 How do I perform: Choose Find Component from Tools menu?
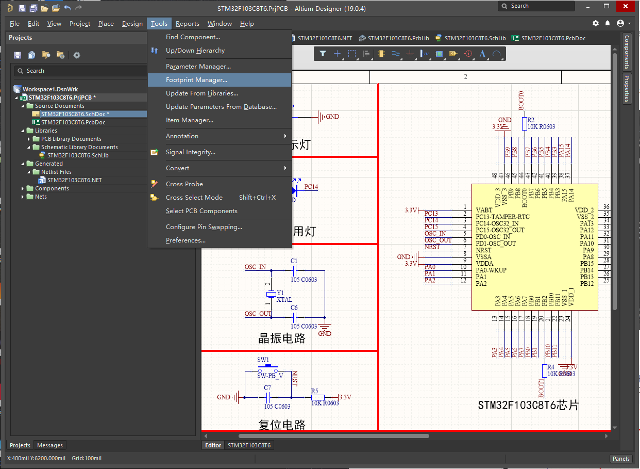click(220, 37)
